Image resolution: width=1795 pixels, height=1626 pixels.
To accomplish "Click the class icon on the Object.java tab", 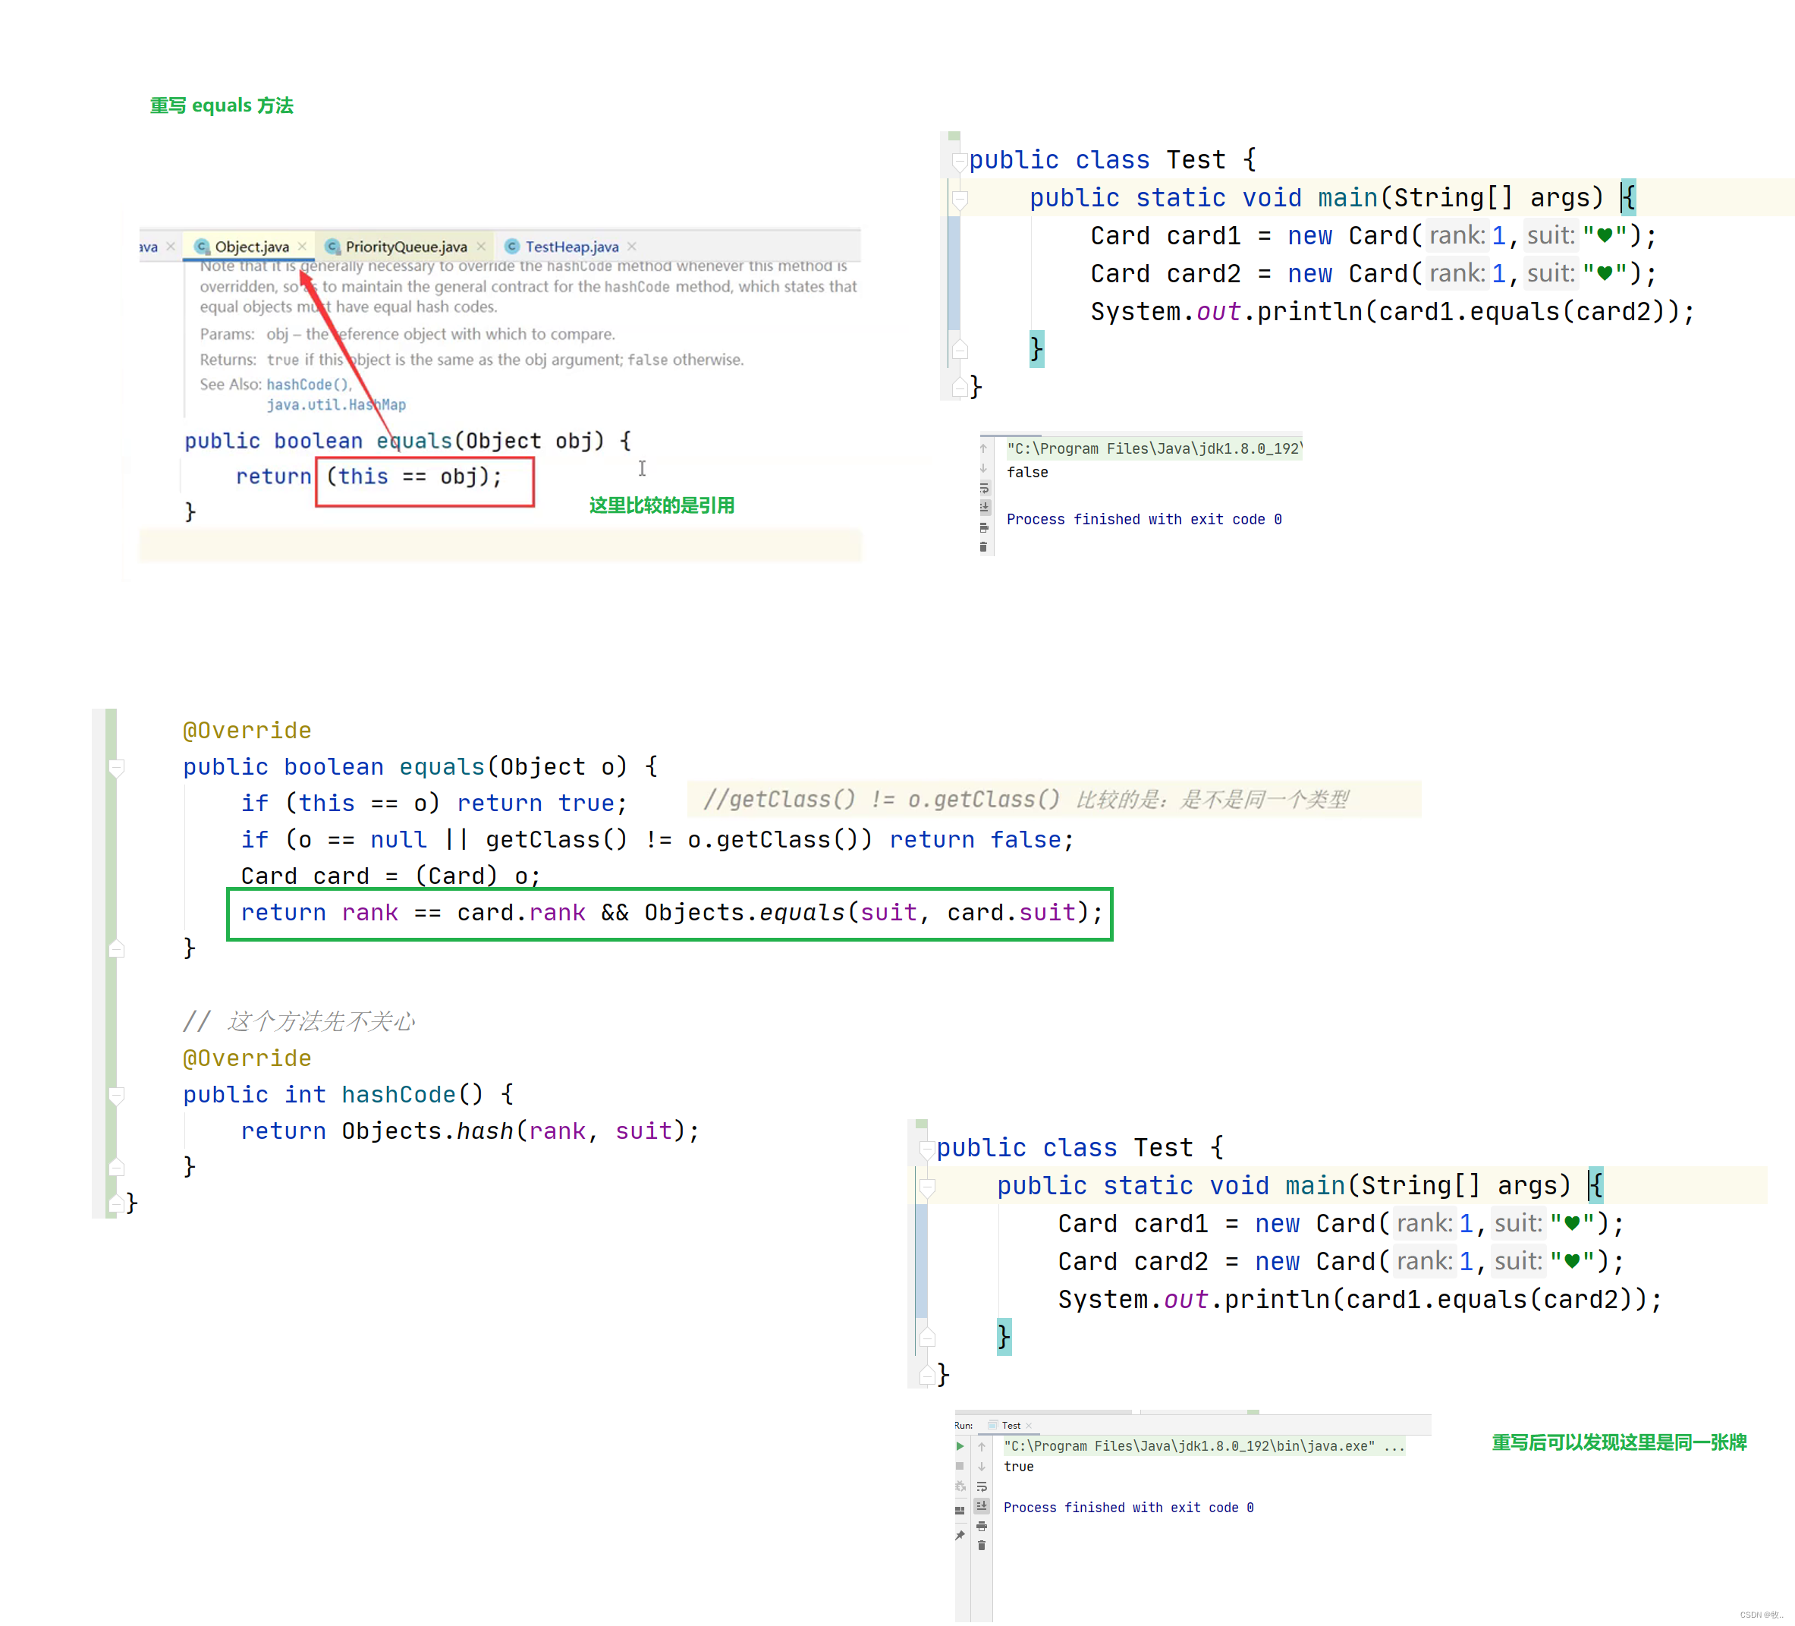I will [202, 247].
